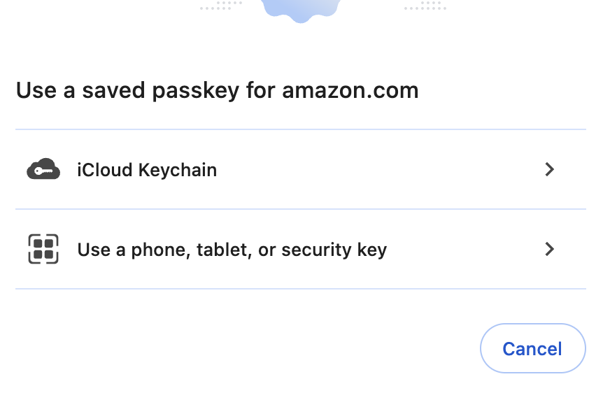The height and width of the screenshot is (393, 610).
Task: Cancel the passkey dialog
Action: point(532,348)
